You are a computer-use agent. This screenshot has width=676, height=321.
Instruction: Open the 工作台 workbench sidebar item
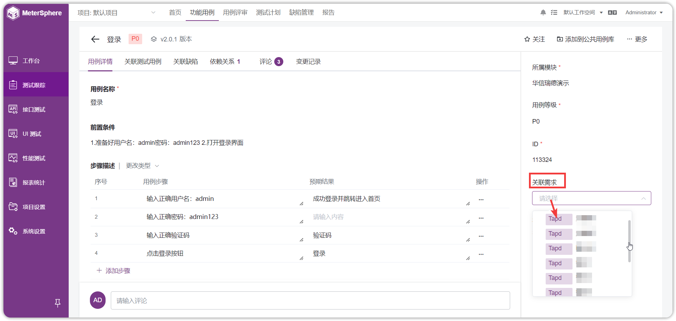(x=36, y=61)
